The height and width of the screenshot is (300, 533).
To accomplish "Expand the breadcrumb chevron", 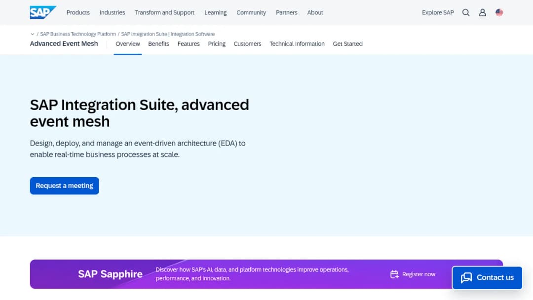I will (x=32, y=34).
